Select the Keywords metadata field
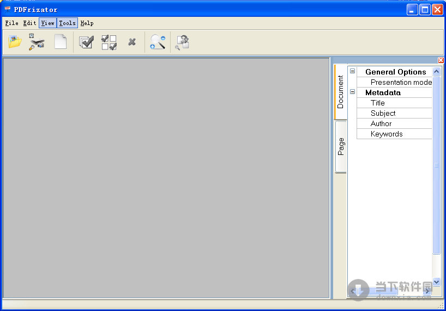This screenshot has width=446, height=311. pos(395,134)
